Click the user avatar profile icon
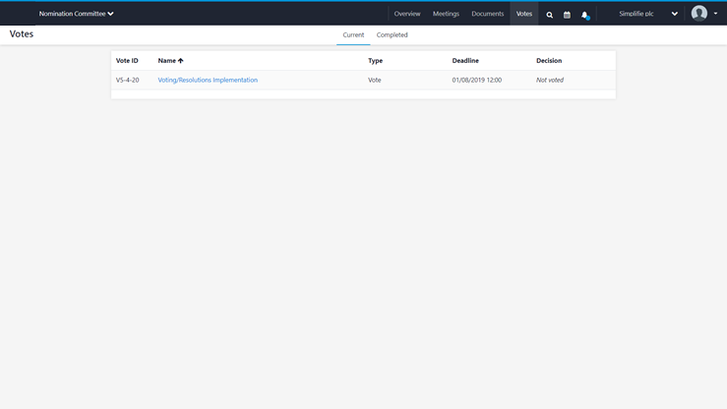Screen dimensions: 727x409 [x=699, y=14]
